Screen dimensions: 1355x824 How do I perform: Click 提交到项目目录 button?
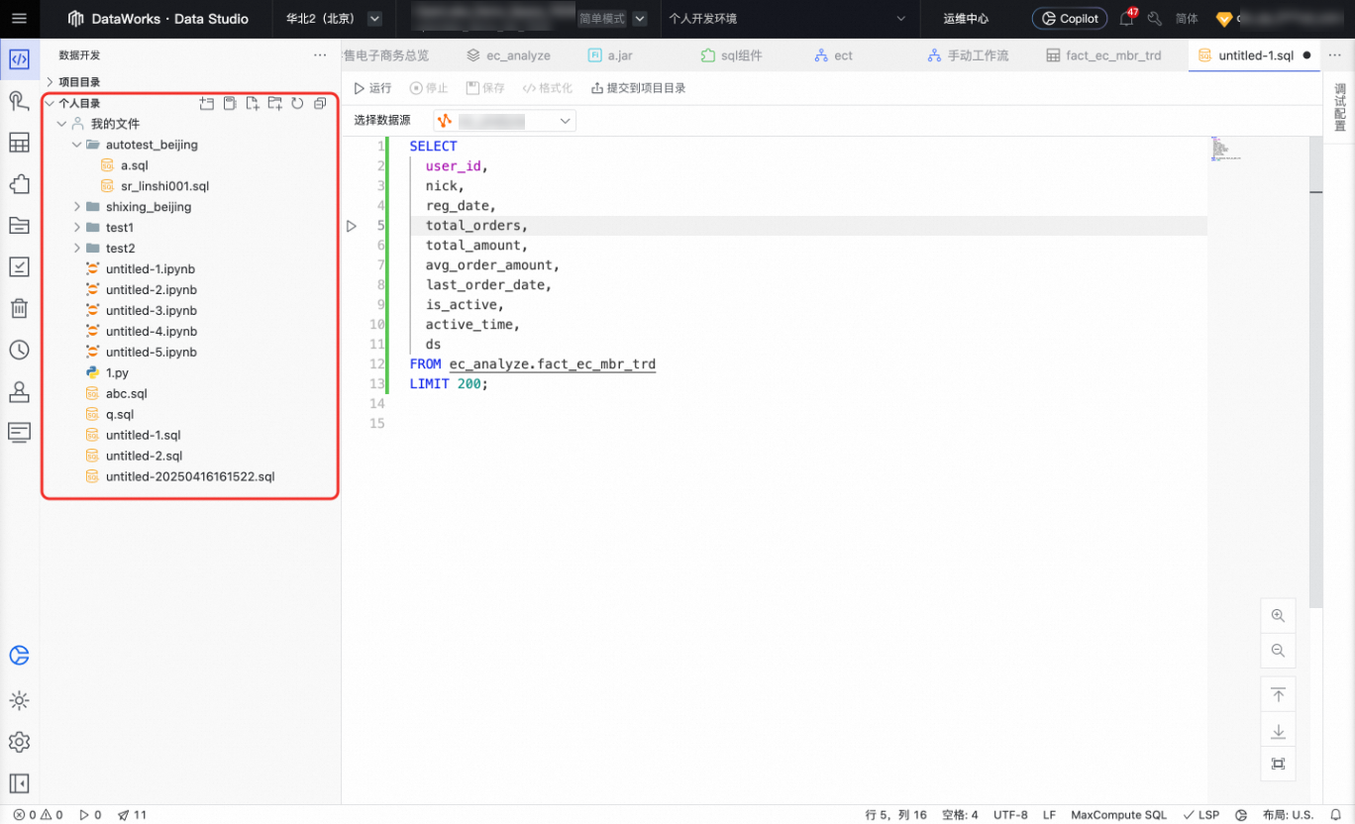coord(638,88)
